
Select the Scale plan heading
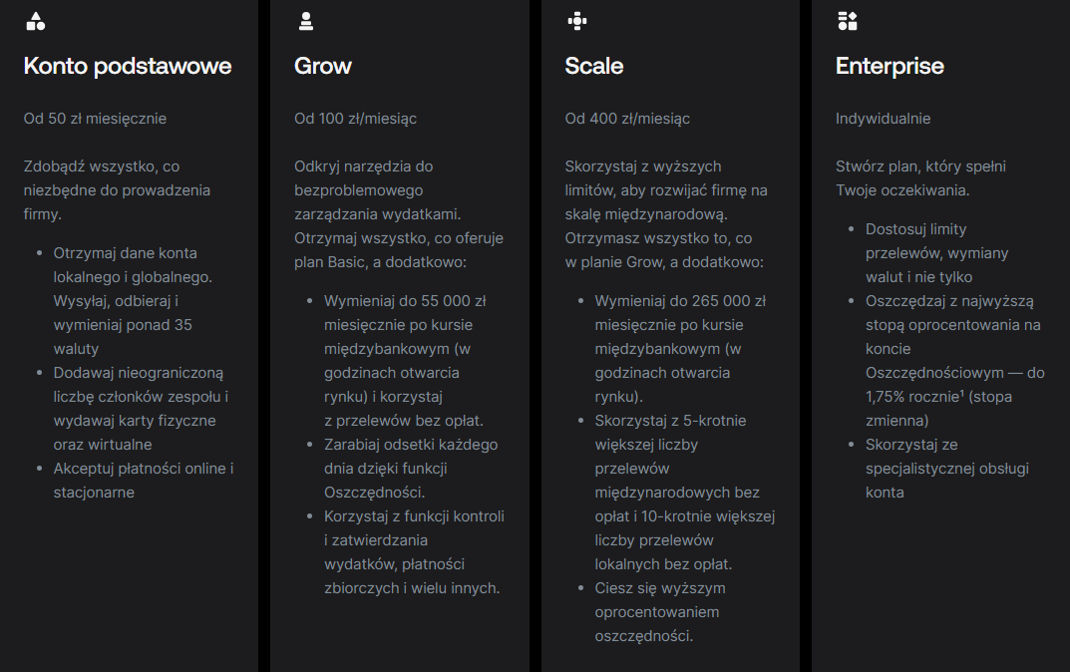click(x=593, y=66)
